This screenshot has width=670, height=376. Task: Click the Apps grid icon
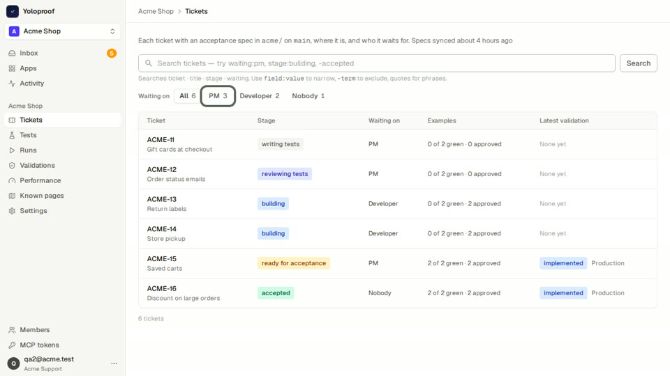click(x=12, y=68)
